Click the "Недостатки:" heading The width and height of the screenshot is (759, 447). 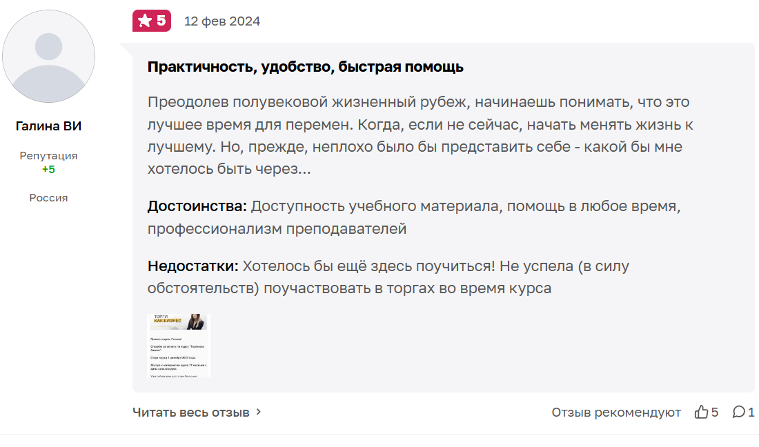click(193, 266)
